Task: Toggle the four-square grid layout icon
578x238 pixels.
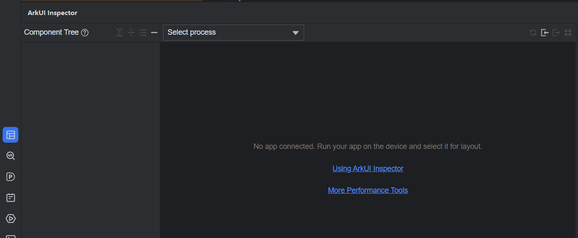Action: (x=568, y=33)
